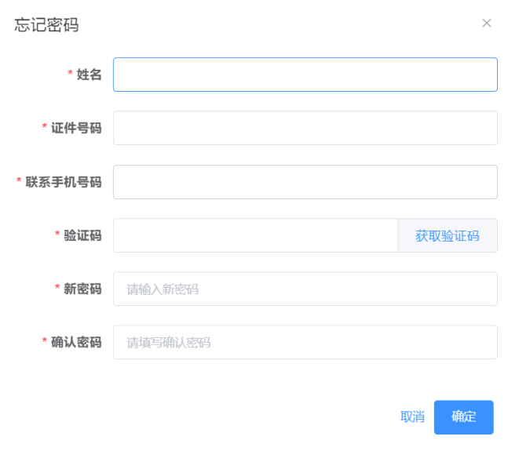Click the red asterisk next to 新密码
Image resolution: width=508 pixels, height=451 pixels.
point(57,289)
